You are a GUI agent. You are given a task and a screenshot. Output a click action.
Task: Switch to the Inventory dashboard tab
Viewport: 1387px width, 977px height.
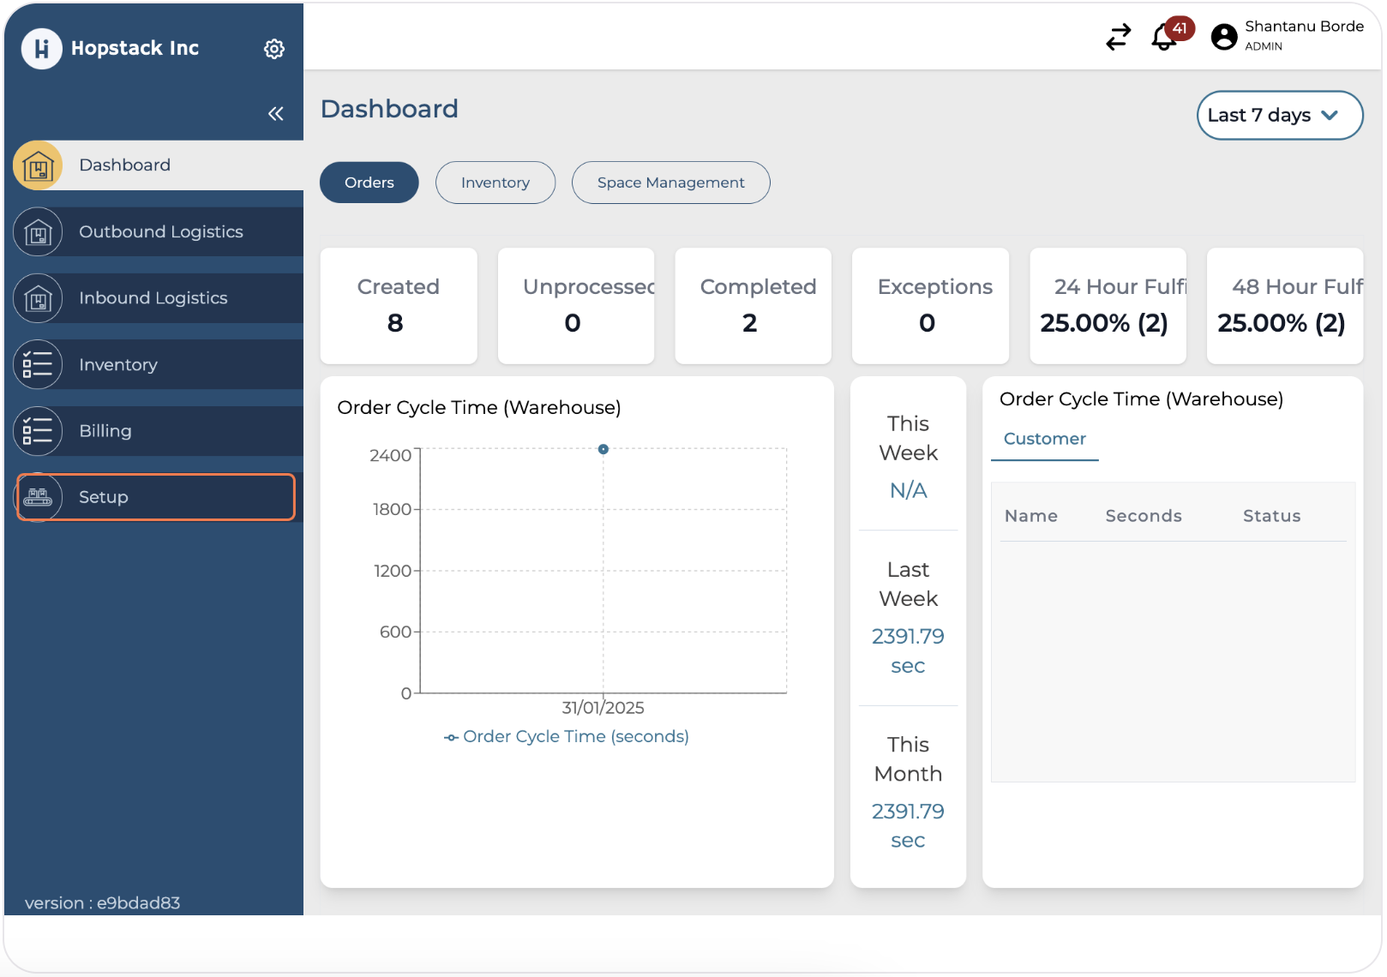[495, 183]
